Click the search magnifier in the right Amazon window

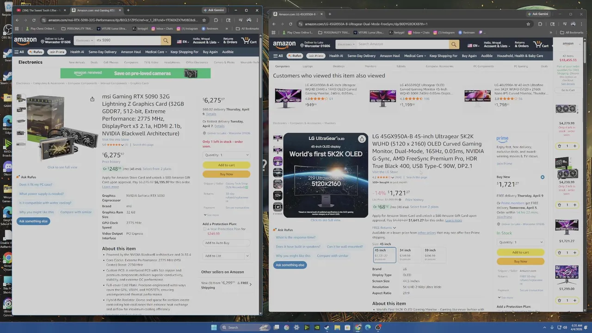click(454, 44)
